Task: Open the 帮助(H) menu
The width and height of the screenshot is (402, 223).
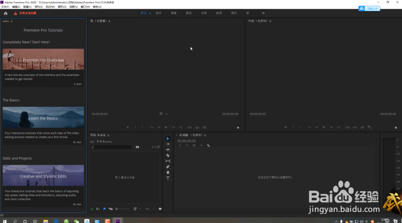Action: (97, 7)
